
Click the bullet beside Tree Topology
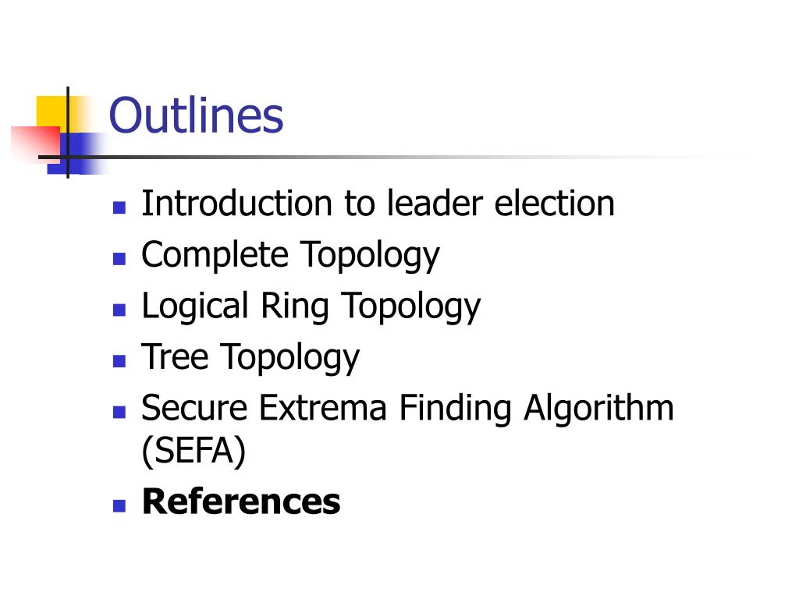pos(119,361)
